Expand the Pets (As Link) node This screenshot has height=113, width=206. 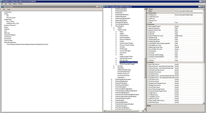click(116, 60)
